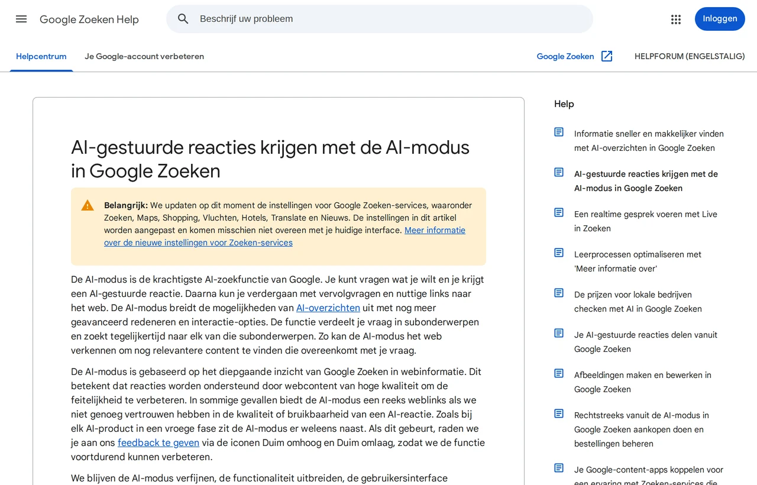
Task: Open 'Informatie sneller en makkelijker vinden' article
Action: 649,141
